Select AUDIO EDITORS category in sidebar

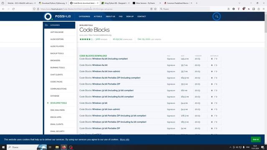(57, 39)
